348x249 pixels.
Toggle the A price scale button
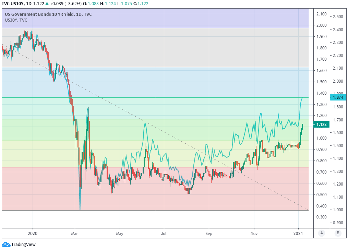(x=321, y=233)
